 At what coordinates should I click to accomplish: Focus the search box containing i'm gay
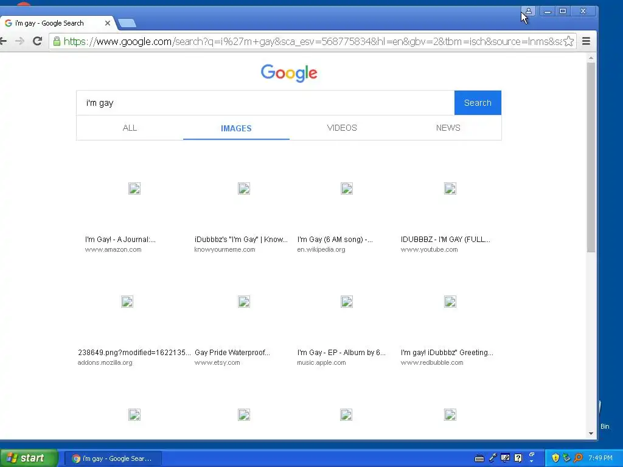[x=265, y=103]
